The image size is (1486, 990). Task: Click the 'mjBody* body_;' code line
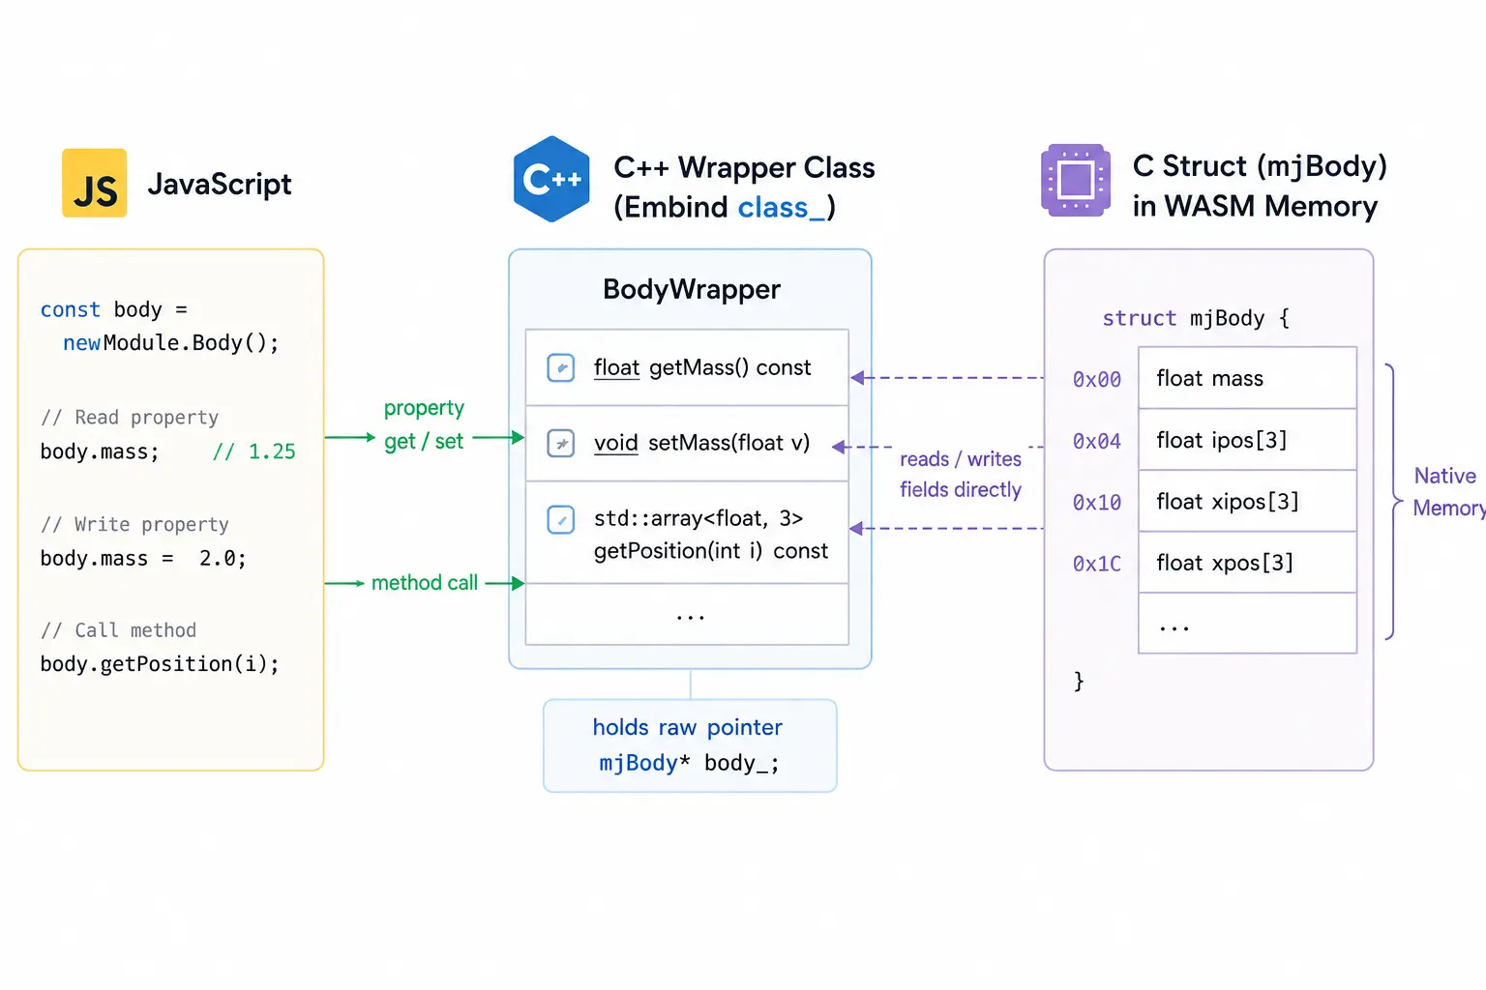tap(689, 763)
